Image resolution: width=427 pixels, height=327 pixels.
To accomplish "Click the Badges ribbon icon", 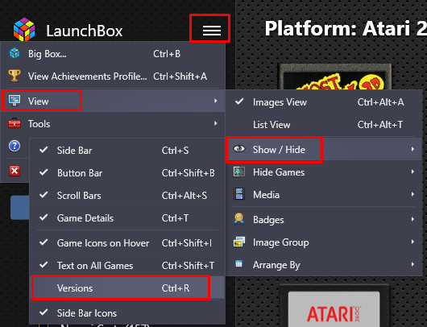I will 239,219.
